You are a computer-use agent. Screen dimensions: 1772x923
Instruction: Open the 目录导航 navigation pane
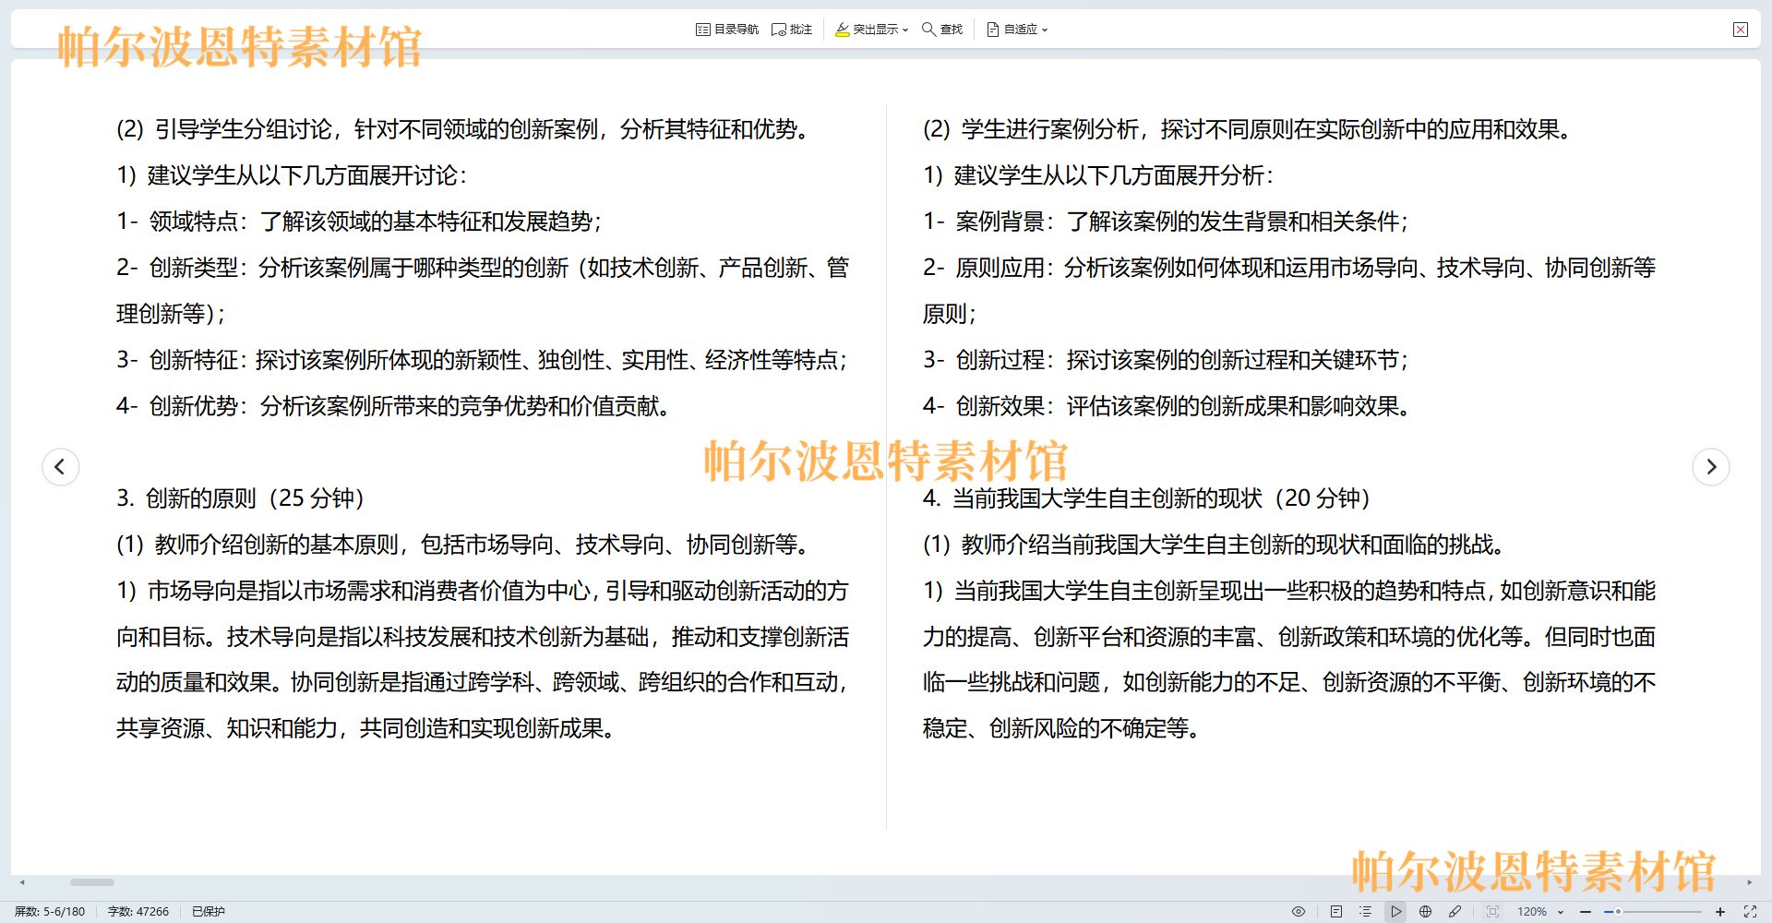pos(727,30)
